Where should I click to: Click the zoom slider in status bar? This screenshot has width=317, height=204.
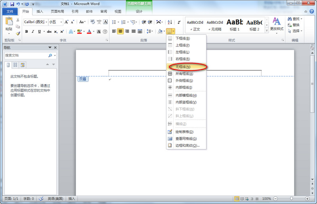[x=292, y=198]
